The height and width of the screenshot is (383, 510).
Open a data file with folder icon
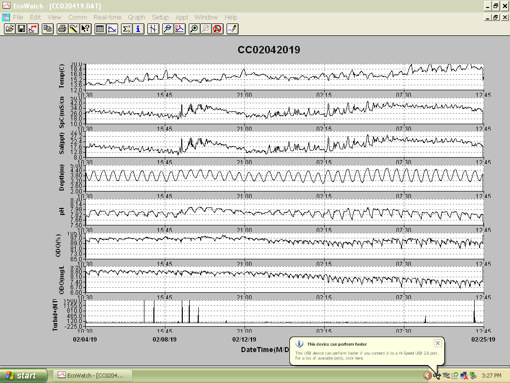[10, 29]
